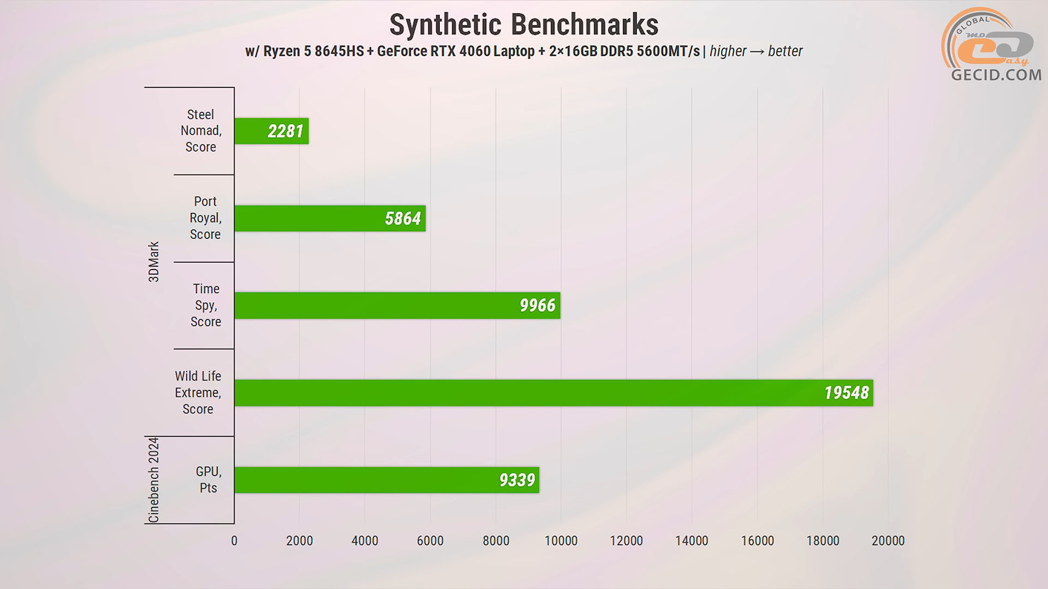Click the vertical Cinebench 2024 label
Screen dimensions: 1048x589
pos(154,480)
